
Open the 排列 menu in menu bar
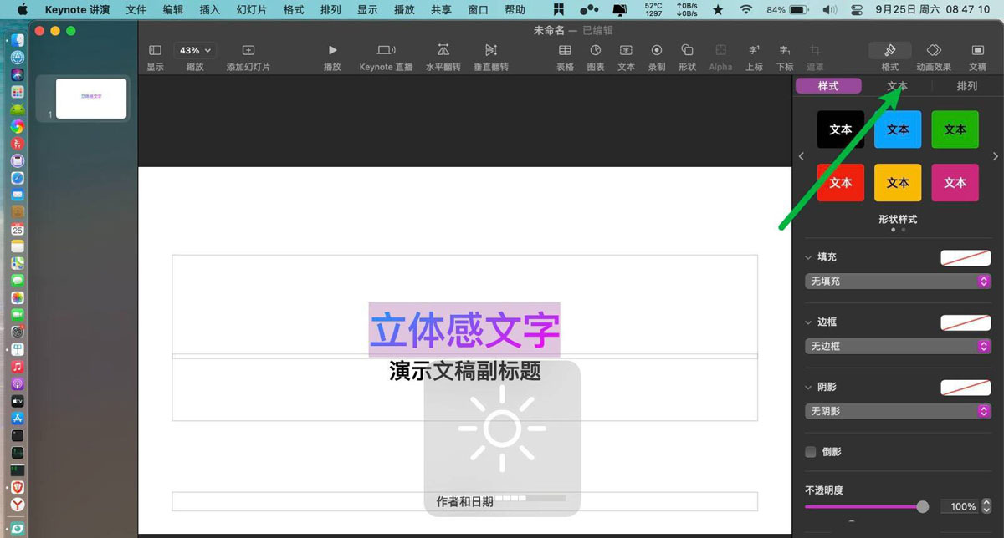330,10
